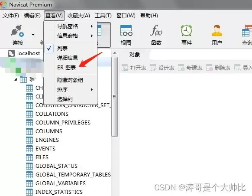Click the 删除表 (Delete Table) button
The height and width of the screenshot is (196, 252).
pyautogui.click(x=218, y=68)
